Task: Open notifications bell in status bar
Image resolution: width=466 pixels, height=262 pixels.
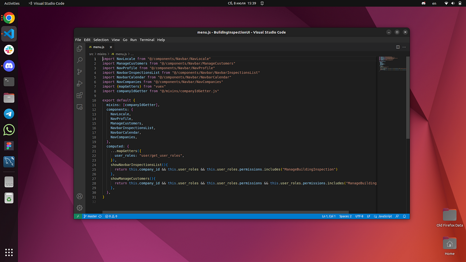Action: (405, 216)
